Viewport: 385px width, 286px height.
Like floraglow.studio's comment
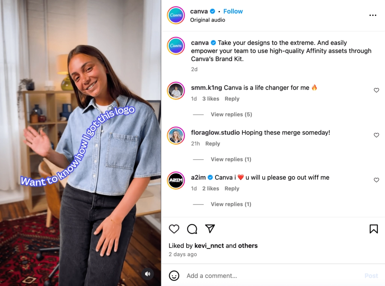376,135
